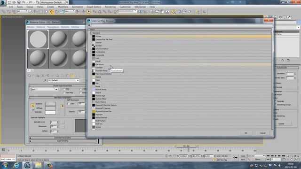Enable the 2-Sided checkbox

click(80, 89)
